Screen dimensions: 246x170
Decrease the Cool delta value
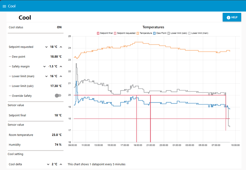[x=48, y=164]
